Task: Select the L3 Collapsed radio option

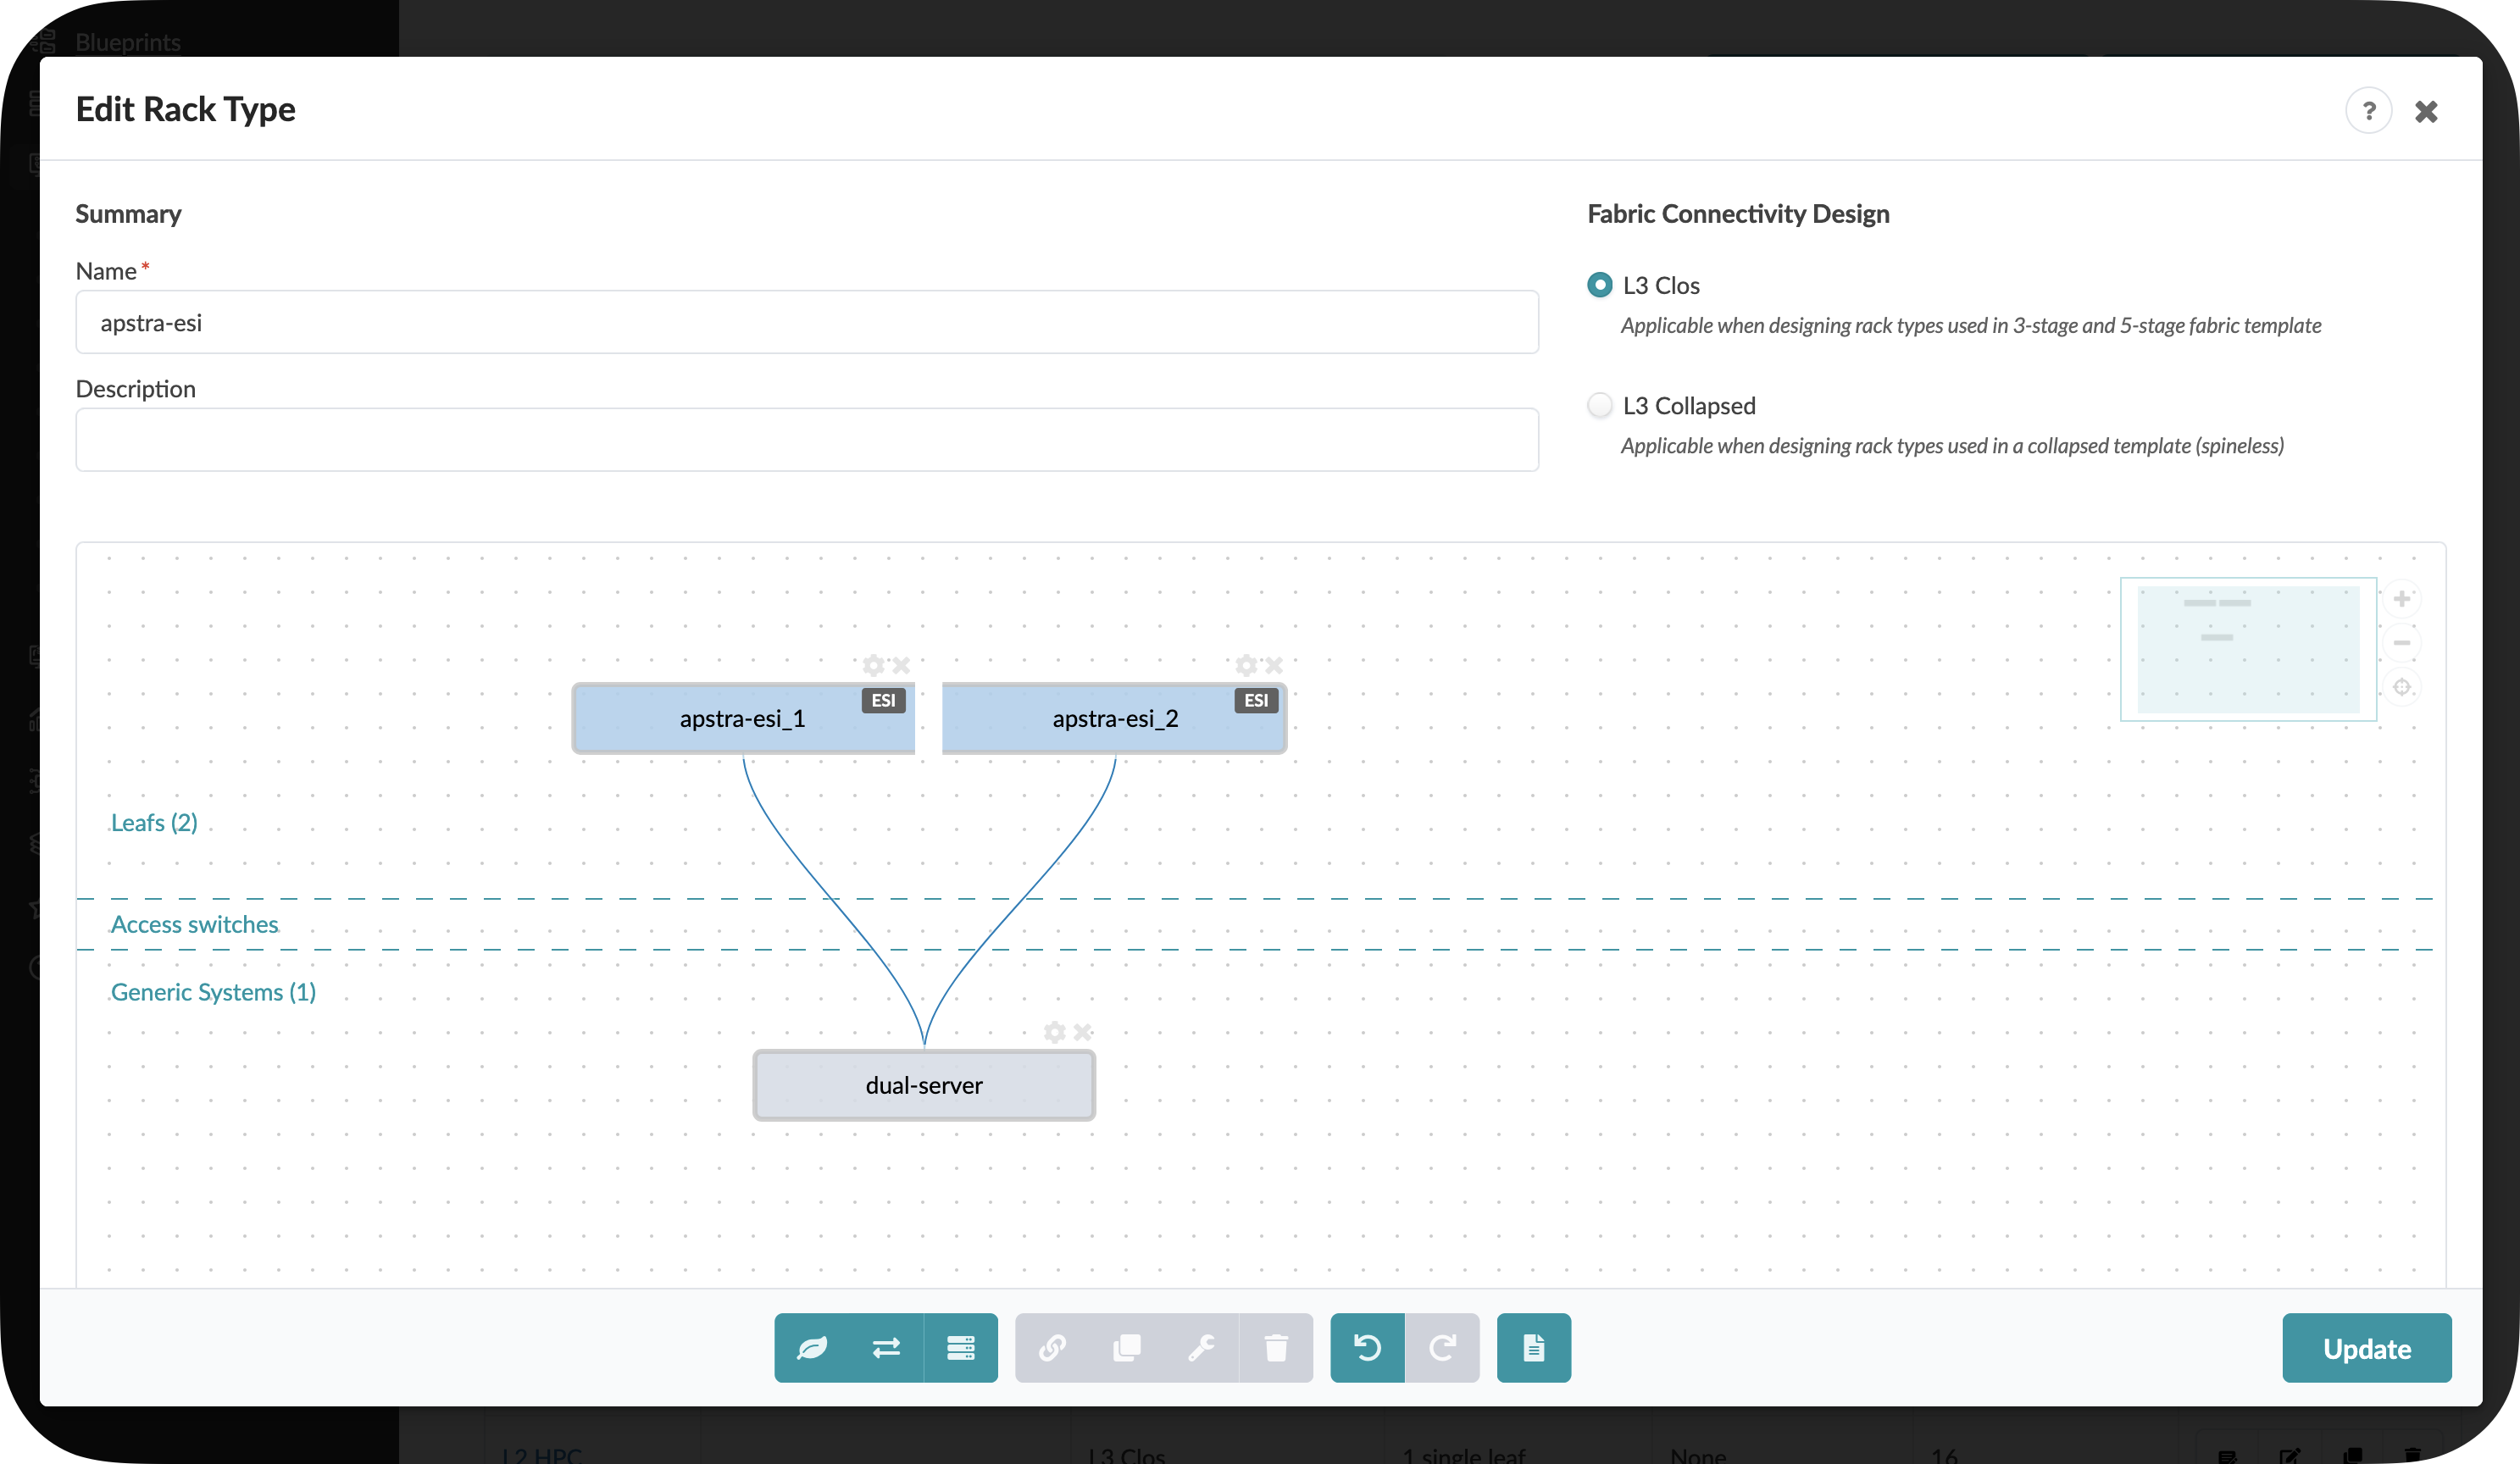Action: pyautogui.click(x=1600, y=405)
